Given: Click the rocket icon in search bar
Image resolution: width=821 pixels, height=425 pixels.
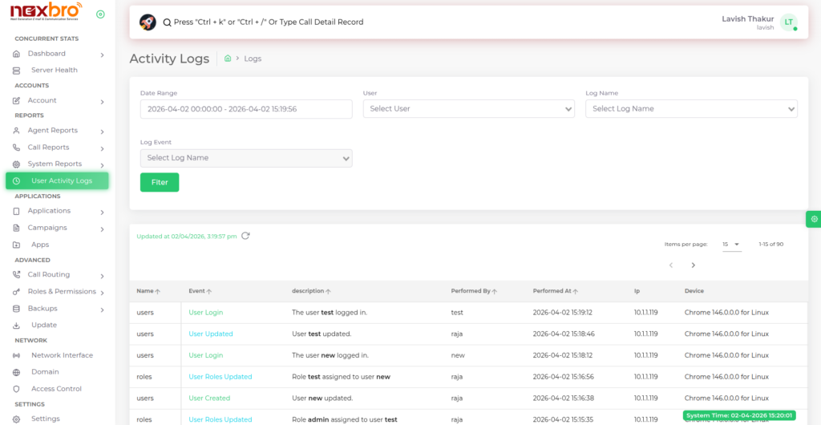Looking at the screenshot, I should click(148, 22).
